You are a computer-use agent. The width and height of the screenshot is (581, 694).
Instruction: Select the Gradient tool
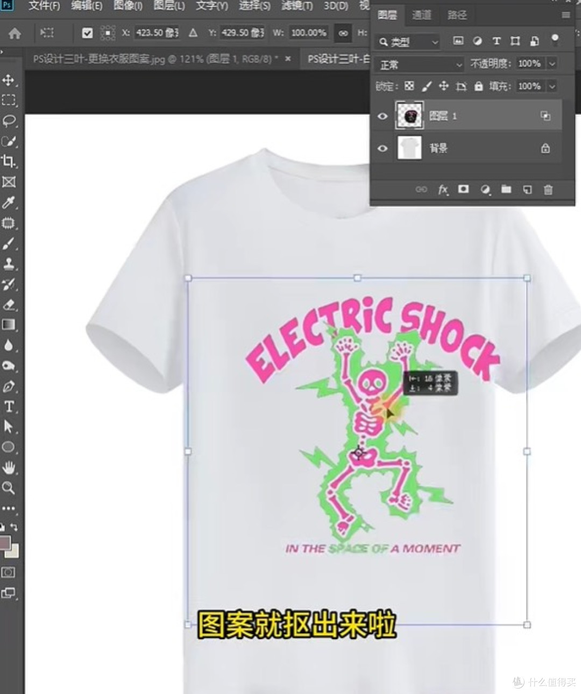pos(8,325)
